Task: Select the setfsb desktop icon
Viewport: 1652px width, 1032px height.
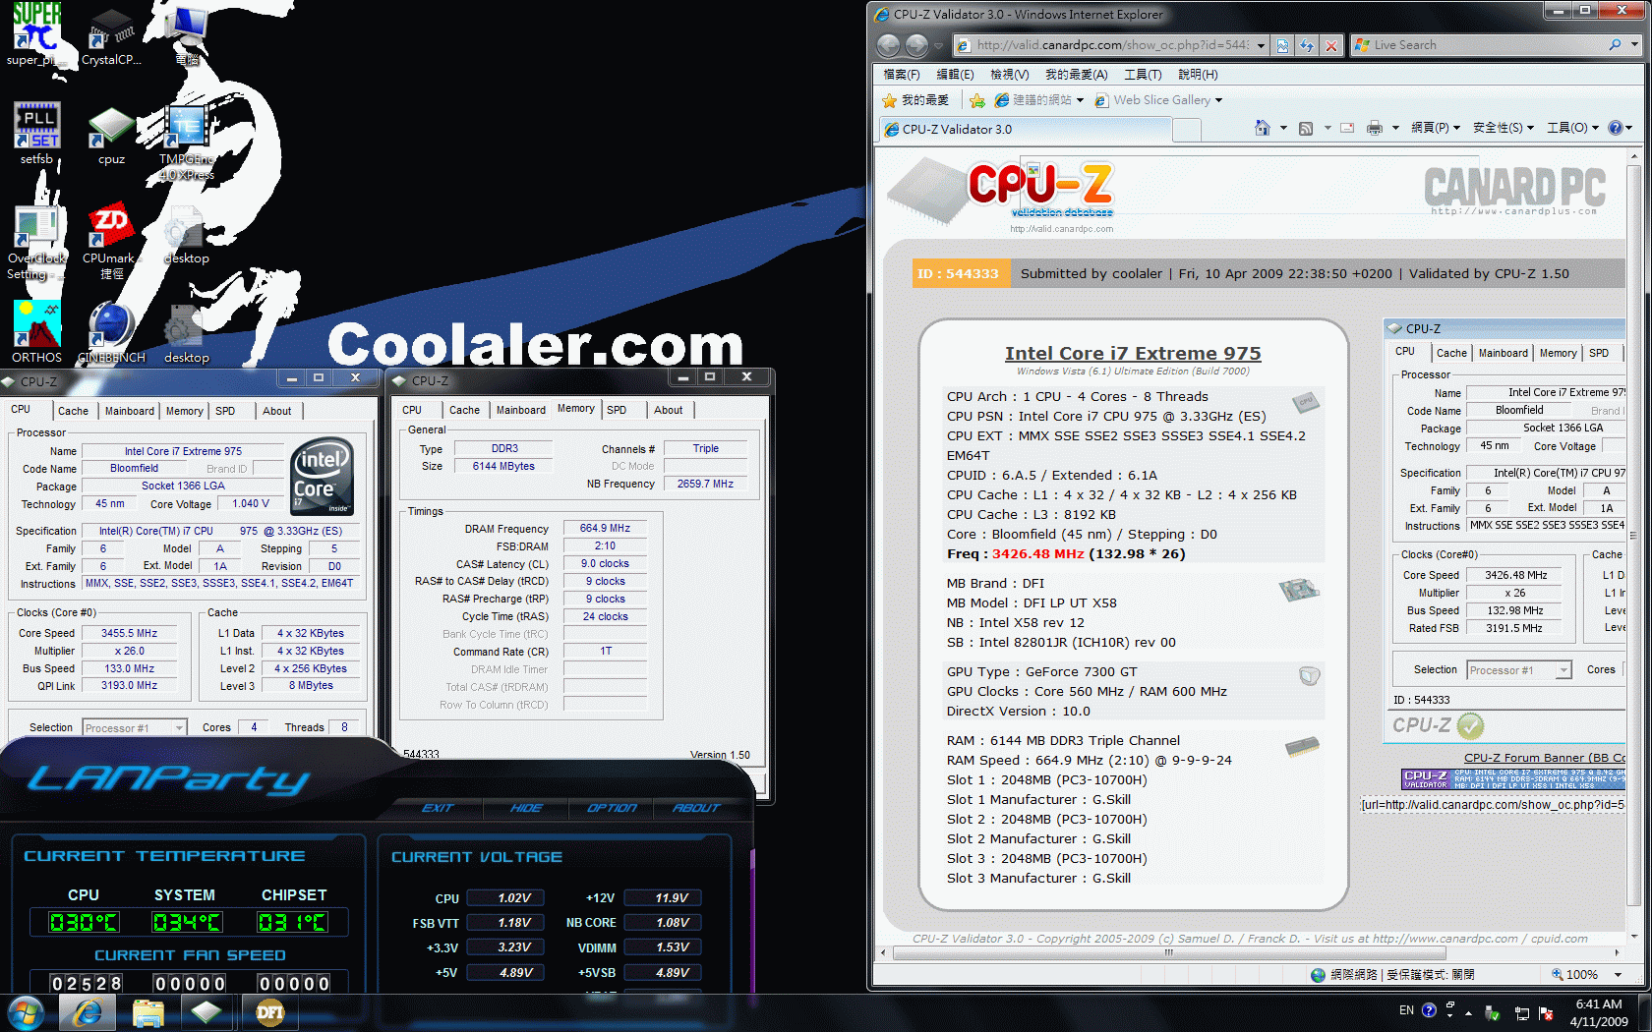Action: pos(36,133)
